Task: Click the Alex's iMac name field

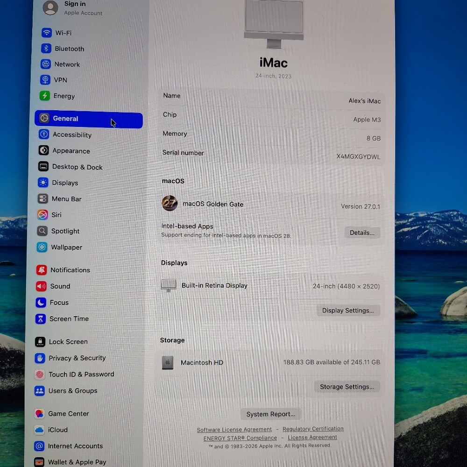Action: point(365,101)
